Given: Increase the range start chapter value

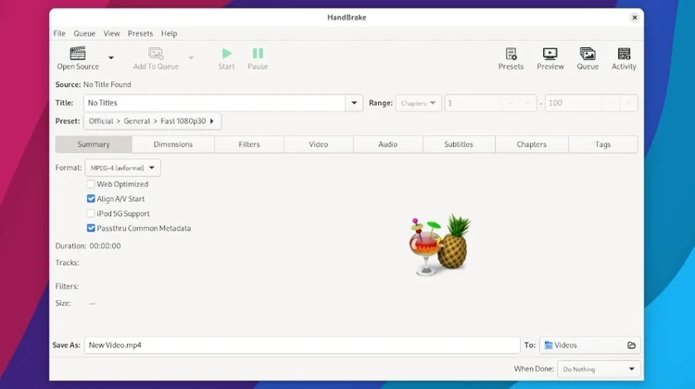Looking at the screenshot, I should [527, 103].
